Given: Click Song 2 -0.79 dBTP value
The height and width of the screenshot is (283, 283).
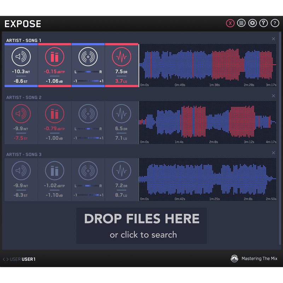Looking at the screenshot, I should tap(54, 129).
